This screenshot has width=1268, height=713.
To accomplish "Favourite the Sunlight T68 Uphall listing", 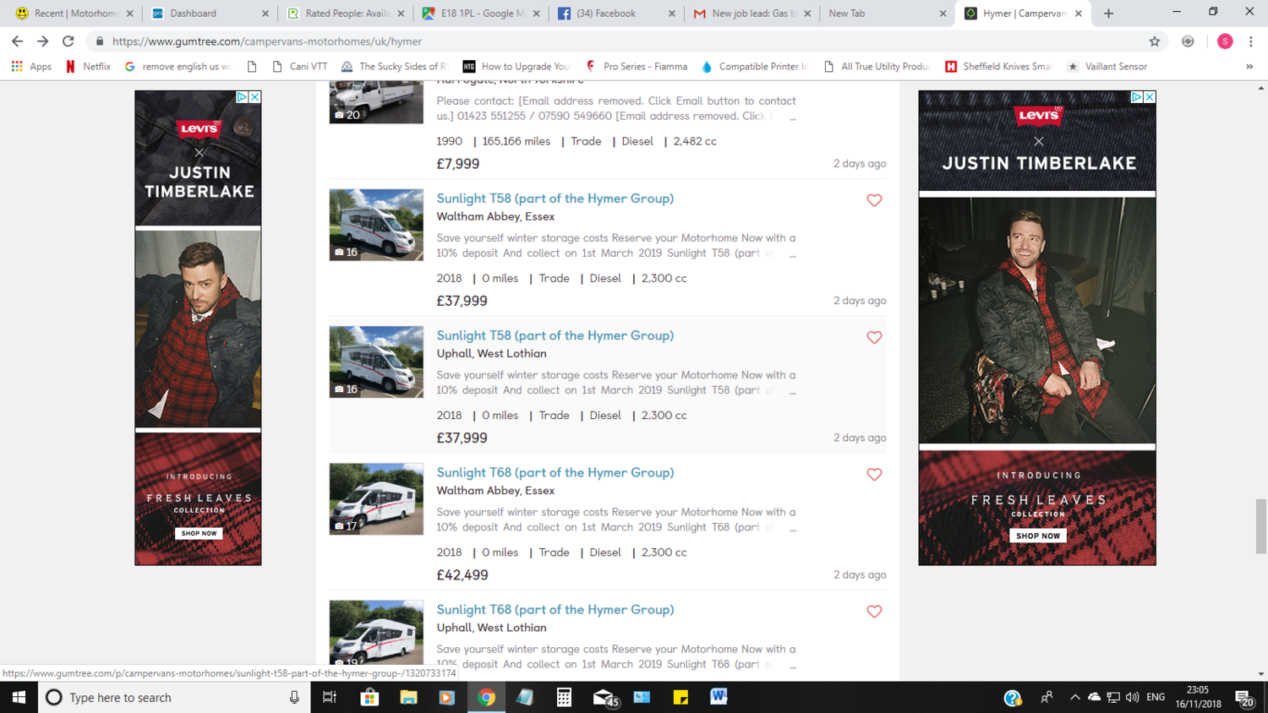I will [874, 611].
